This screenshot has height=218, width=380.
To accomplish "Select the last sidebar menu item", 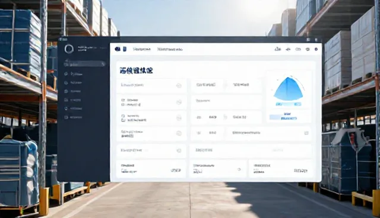I will pos(73,117).
